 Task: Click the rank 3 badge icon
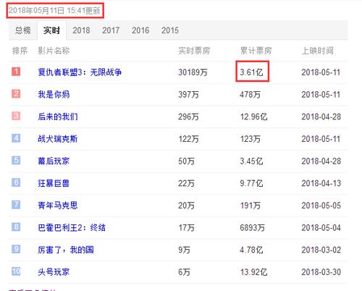coord(16,116)
